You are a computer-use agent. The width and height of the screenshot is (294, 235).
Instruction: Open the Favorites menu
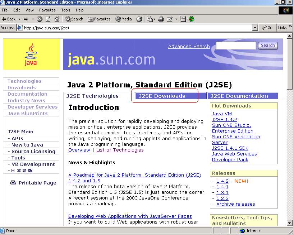tap(47, 10)
